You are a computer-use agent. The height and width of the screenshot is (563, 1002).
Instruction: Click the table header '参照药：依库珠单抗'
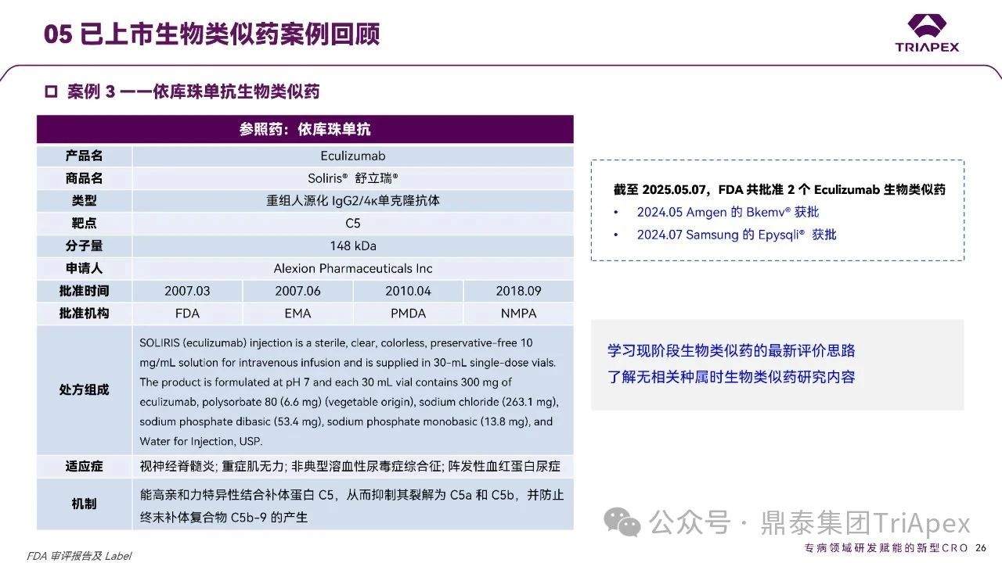pos(305,130)
